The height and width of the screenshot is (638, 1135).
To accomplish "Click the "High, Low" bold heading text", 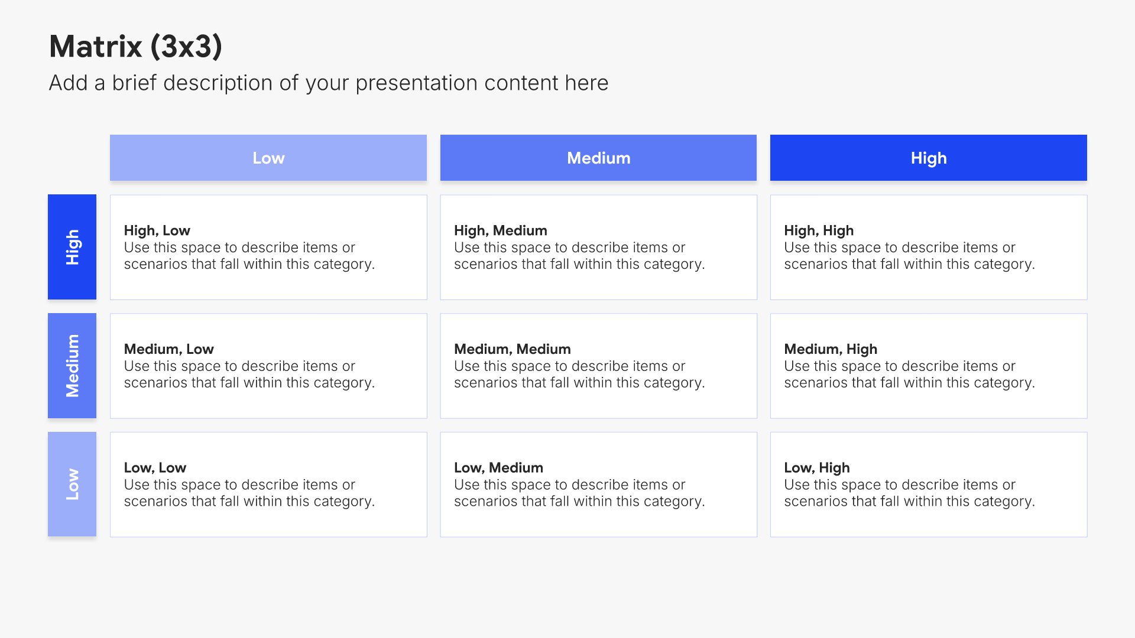I will coord(157,230).
